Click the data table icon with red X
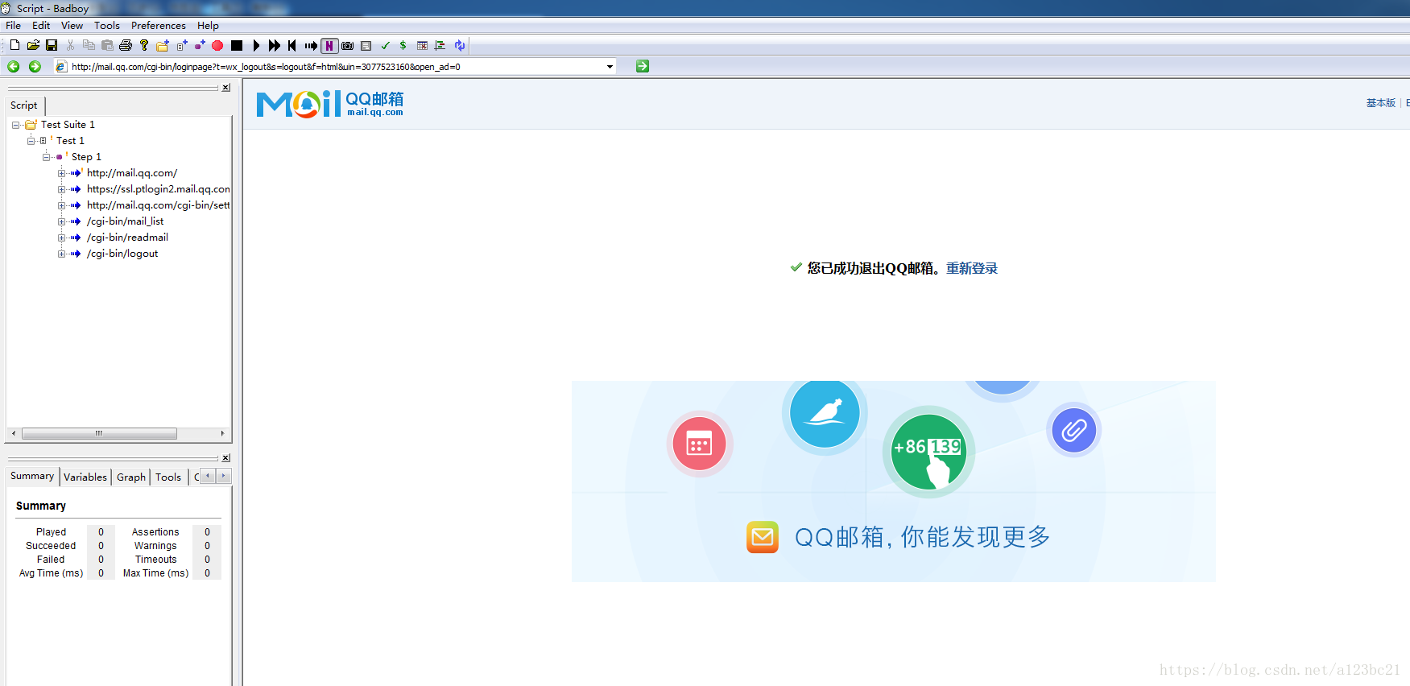 point(422,45)
